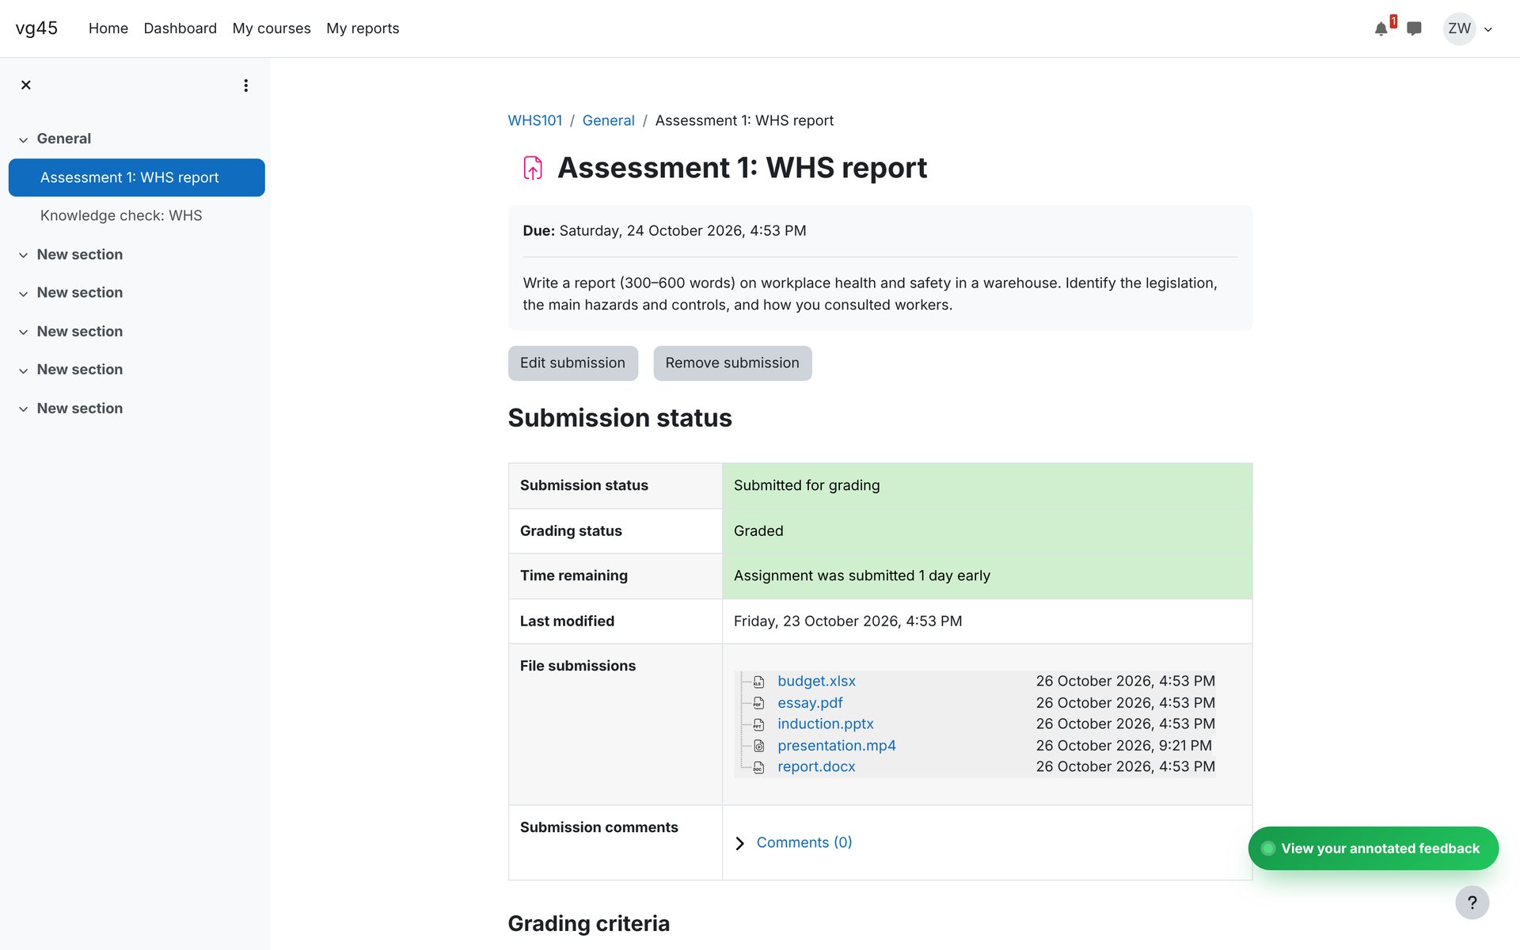The width and height of the screenshot is (1520, 950).
Task: Open the help question mark button
Action: [1472, 902]
